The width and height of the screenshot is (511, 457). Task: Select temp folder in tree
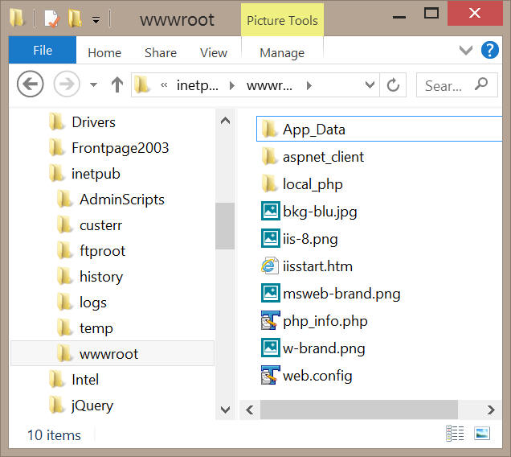click(84, 328)
